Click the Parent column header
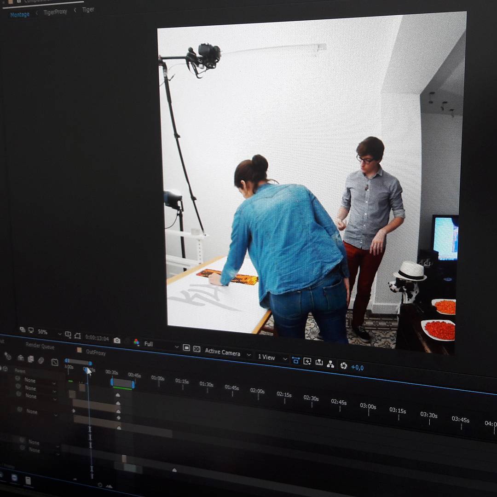 [20, 370]
